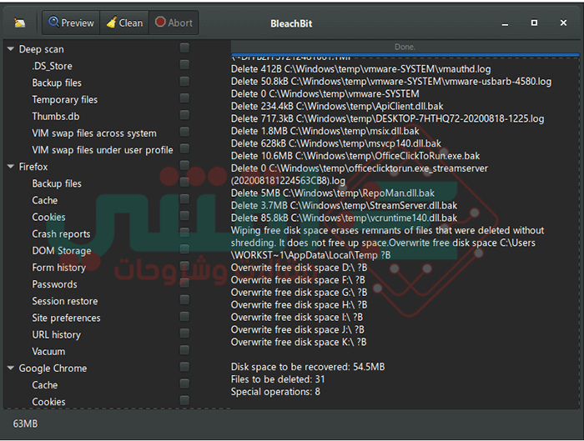Enable the Form history checkbox

click(184, 266)
